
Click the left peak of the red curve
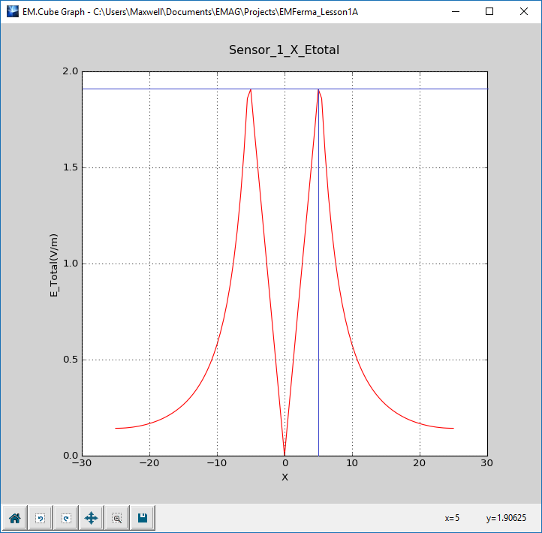coord(250,90)
